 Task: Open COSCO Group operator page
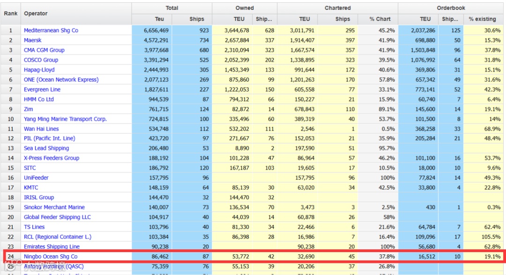pos(41,60)
